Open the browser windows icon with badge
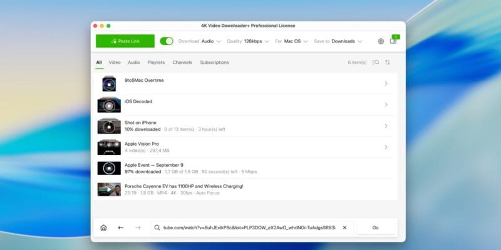501x250 pixels. (x=394, y=40)
